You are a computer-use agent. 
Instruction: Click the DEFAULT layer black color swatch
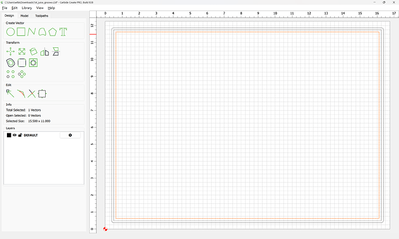coord(9,135)
